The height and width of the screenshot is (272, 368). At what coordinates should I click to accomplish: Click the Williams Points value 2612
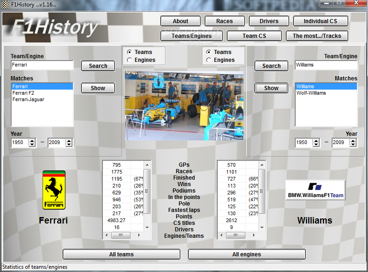pyautogui.click(x=231, y=220)
